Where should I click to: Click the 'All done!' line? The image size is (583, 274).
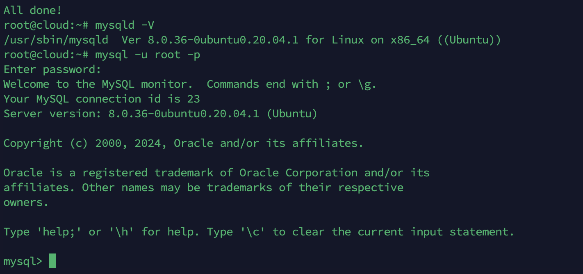tap(33, 10)
